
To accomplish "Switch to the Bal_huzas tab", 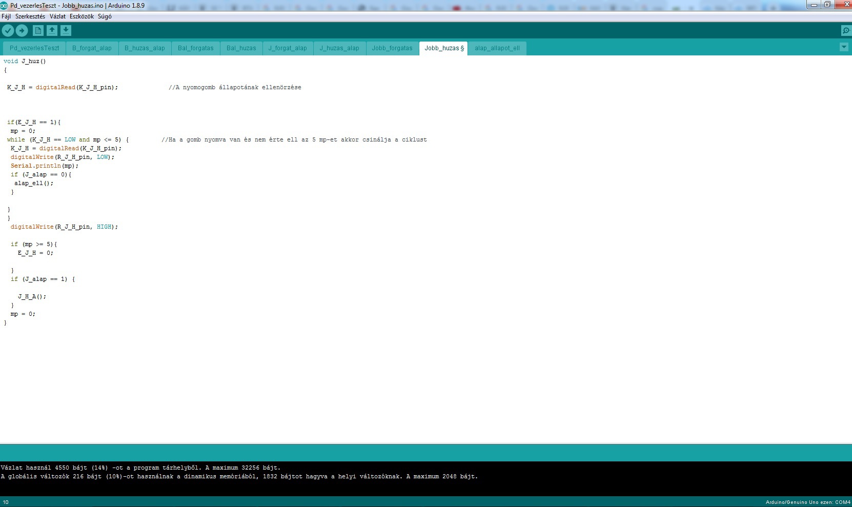I will tap(241, 48).
